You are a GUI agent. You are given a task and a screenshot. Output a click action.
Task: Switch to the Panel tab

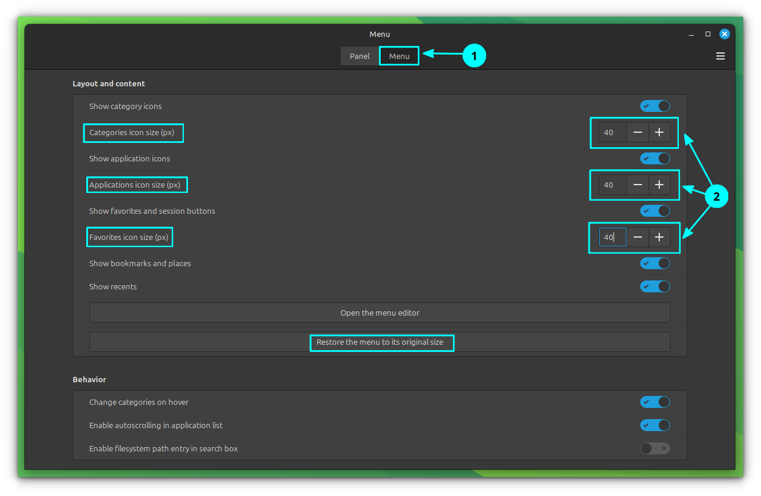[359, 56]
